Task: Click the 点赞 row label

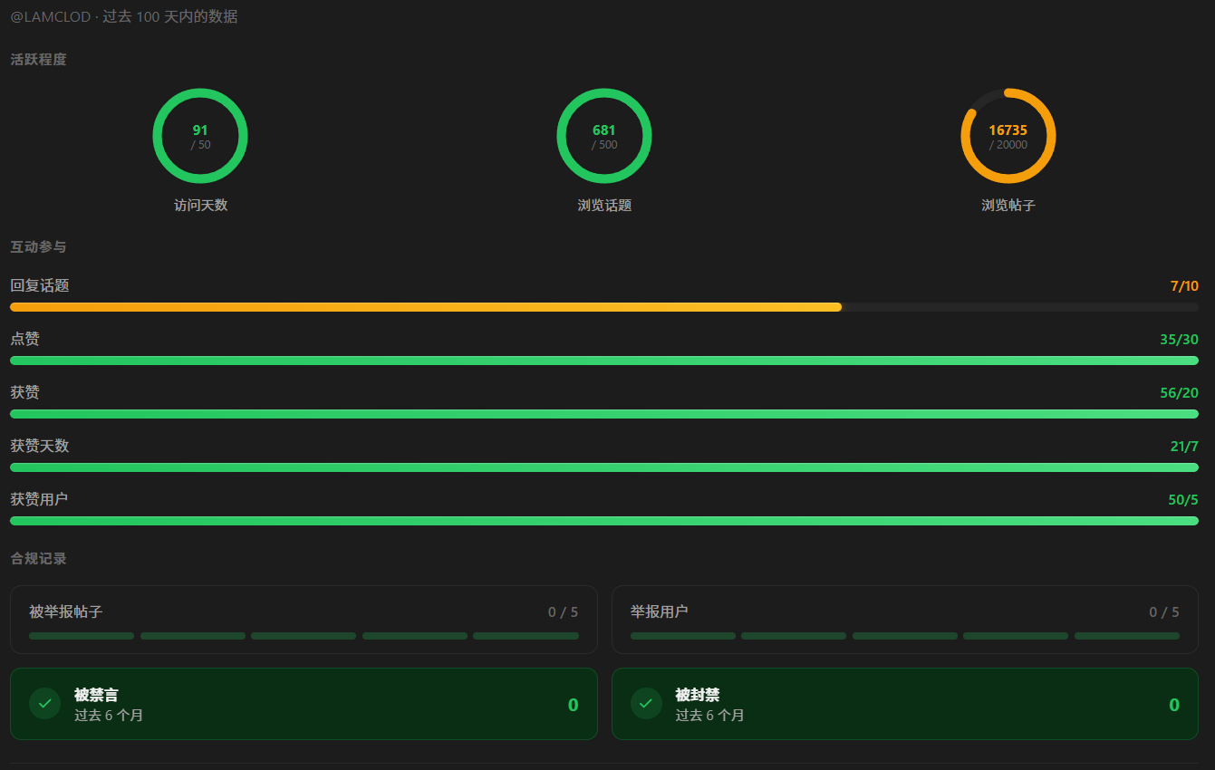Action: tap(24, 339)
